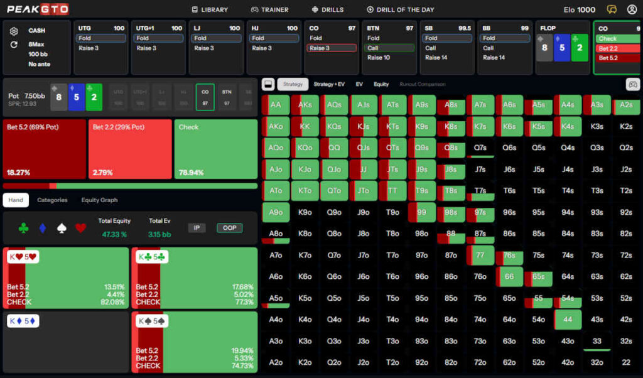Click the reset arrow icon beside 8Max

click(14, 45)
